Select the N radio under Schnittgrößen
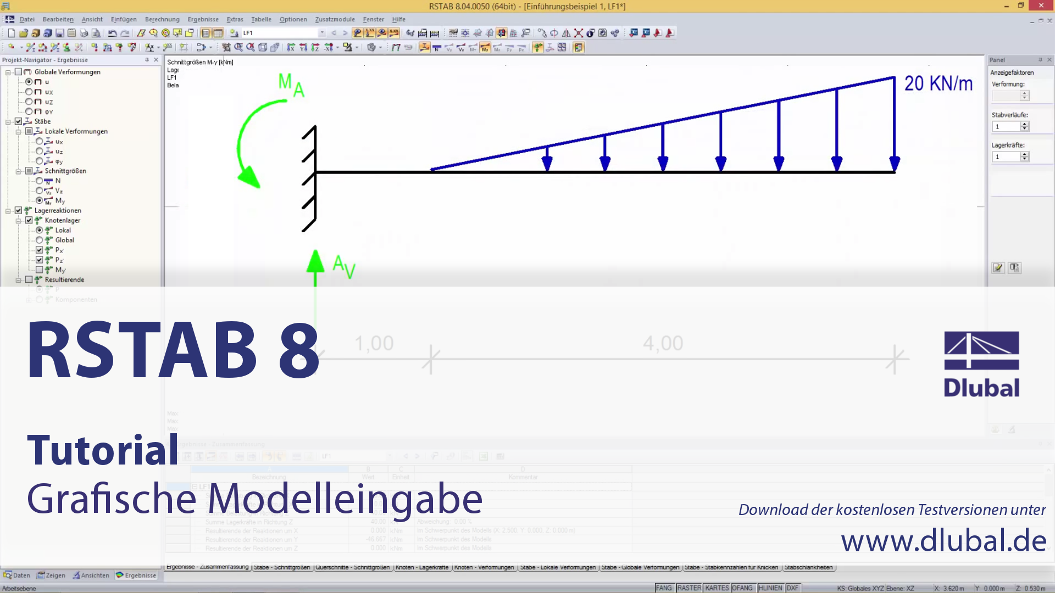This screenshot has height=593, width=1055. 40,181
